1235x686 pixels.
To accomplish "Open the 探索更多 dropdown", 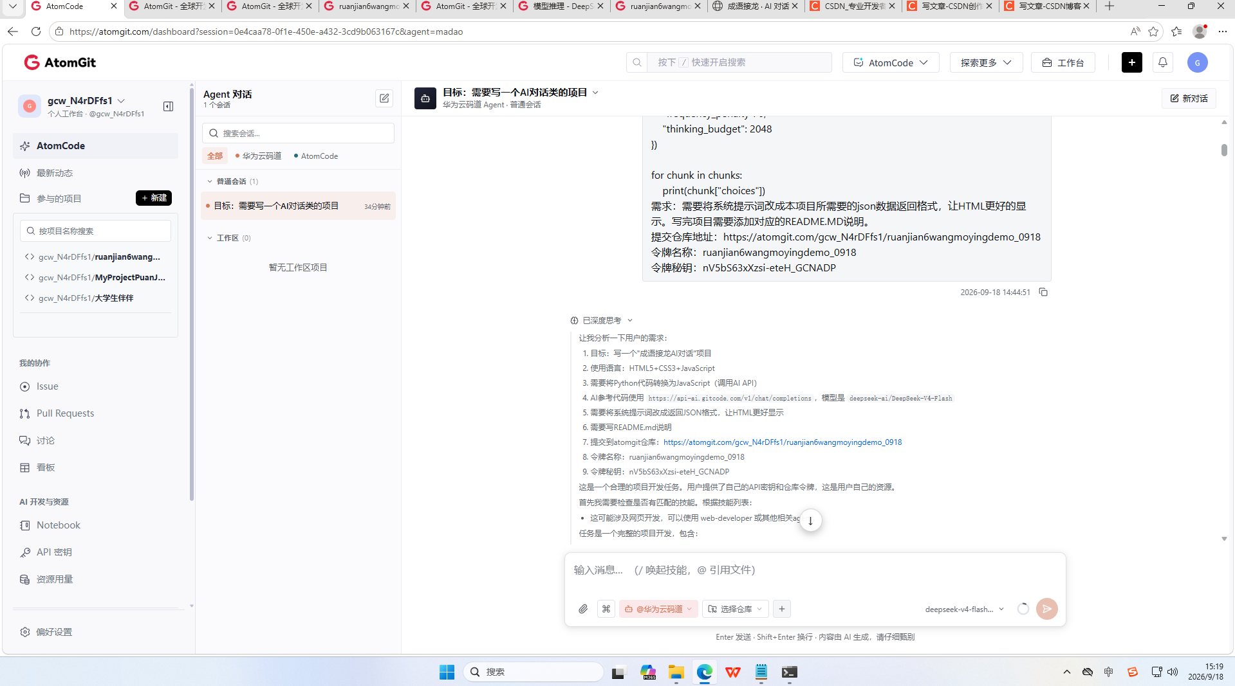I will click(986, 62).
